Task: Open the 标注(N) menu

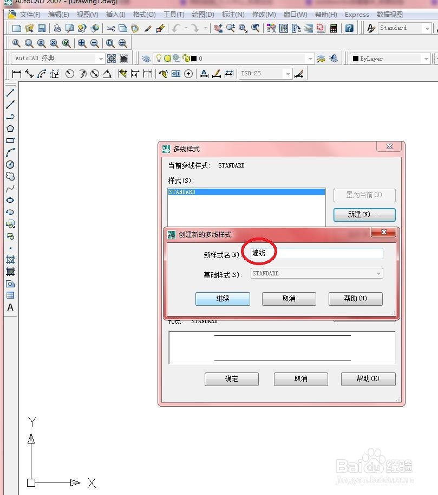Action: point(233,15)
